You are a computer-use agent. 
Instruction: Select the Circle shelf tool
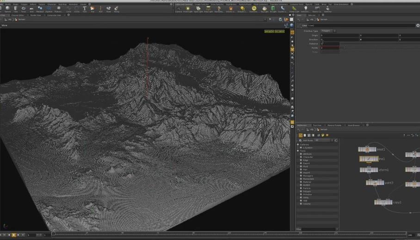[77, 9]
